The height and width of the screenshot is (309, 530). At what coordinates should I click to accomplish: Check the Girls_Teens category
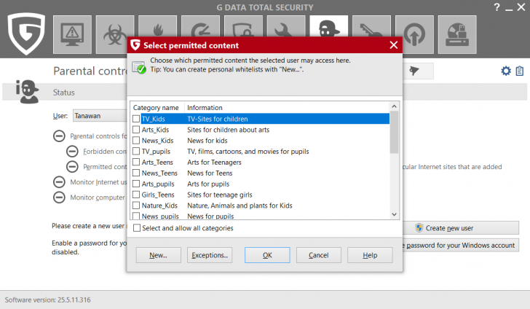[x=136, y=195]
